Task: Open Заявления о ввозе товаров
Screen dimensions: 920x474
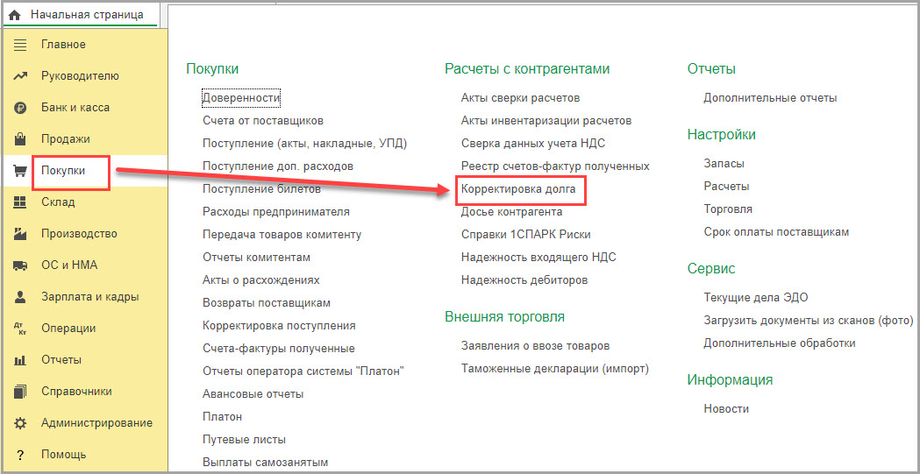Action: (x=536, y=346)
